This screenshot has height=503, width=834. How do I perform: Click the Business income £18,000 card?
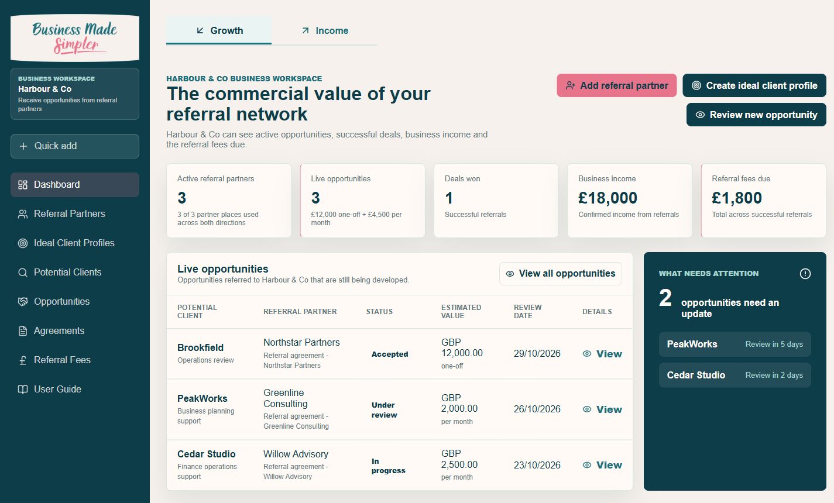630,201
